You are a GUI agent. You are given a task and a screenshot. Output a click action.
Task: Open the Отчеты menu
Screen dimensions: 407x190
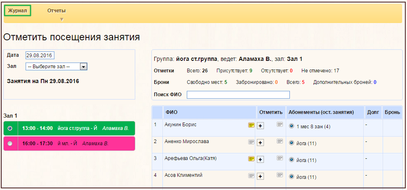coord(57,11)
